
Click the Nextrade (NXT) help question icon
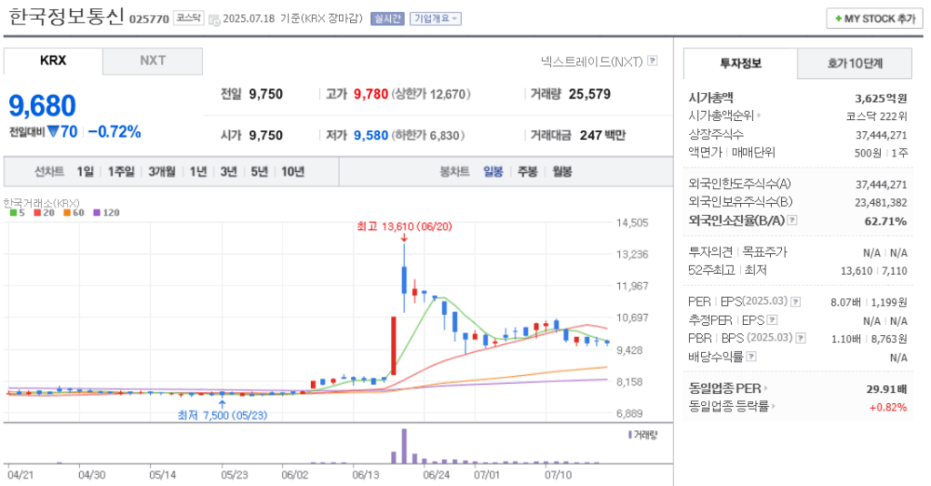pyautogui.click(x=653, y=61)
